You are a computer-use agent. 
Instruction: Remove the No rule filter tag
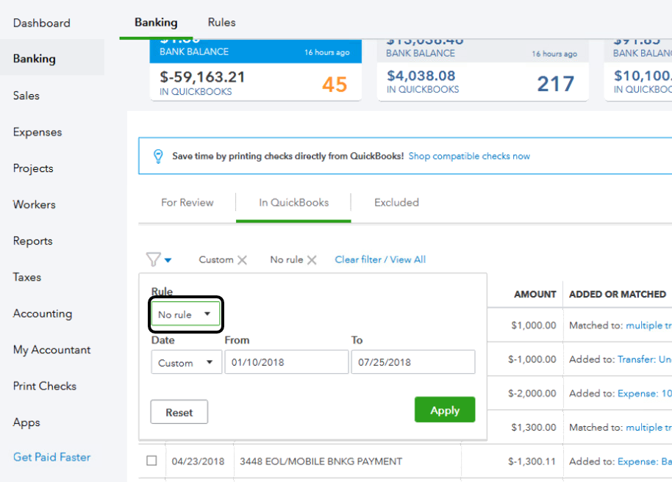point(312,260)
